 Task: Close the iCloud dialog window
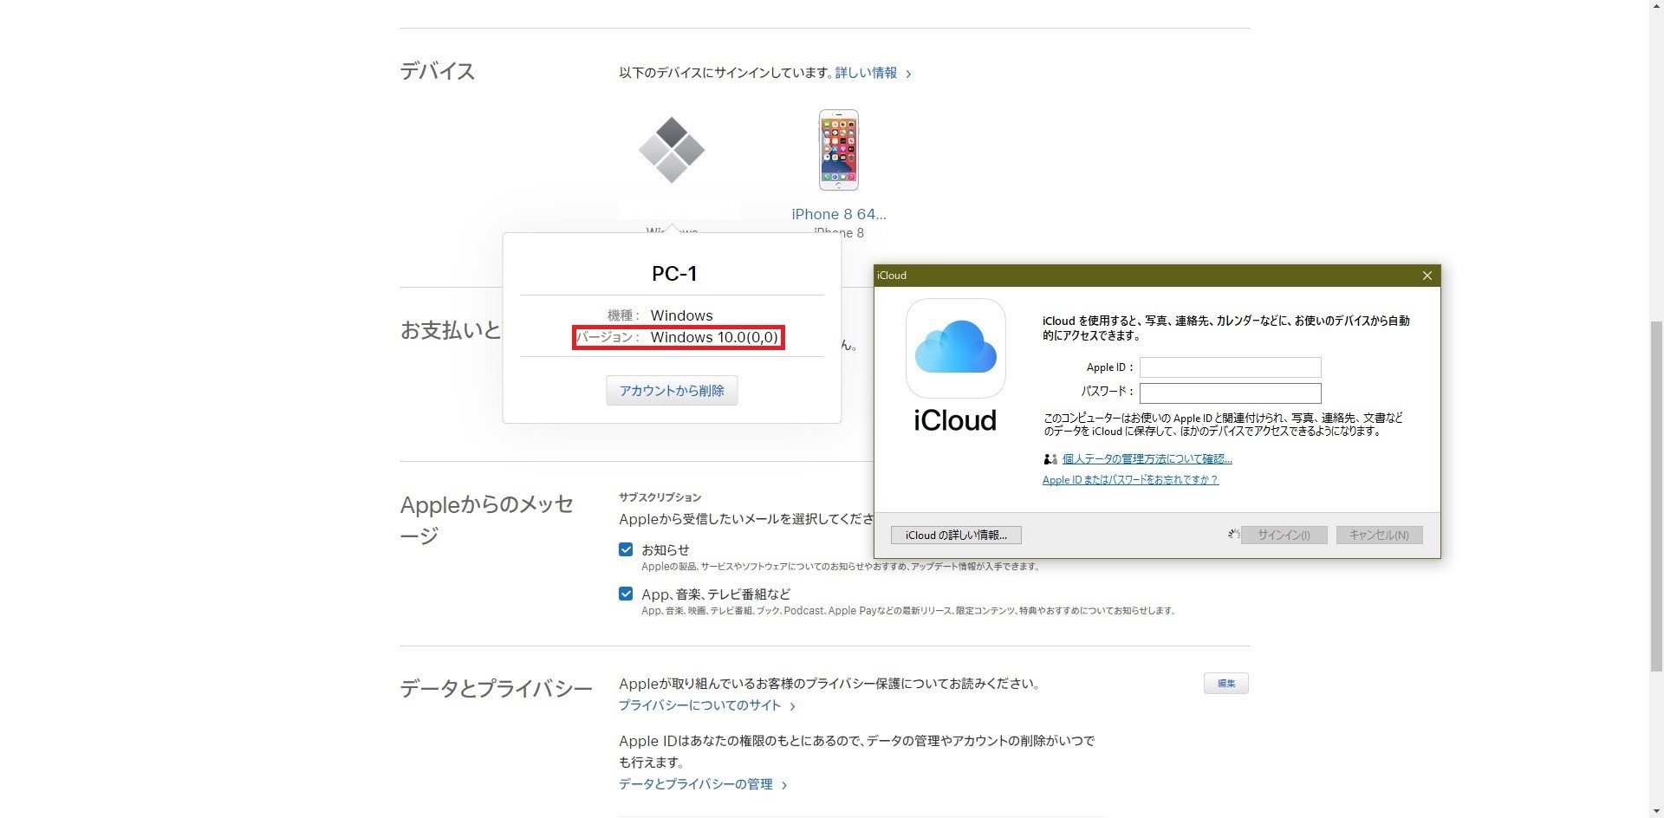tap(1427, 276)
